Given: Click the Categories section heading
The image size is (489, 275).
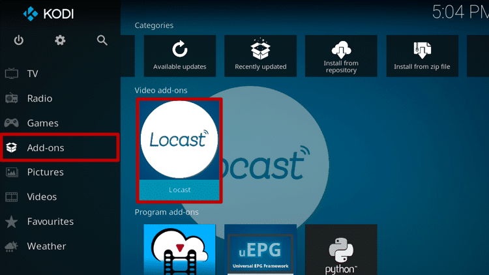Looking at the screenshot, I should (154, 25).
